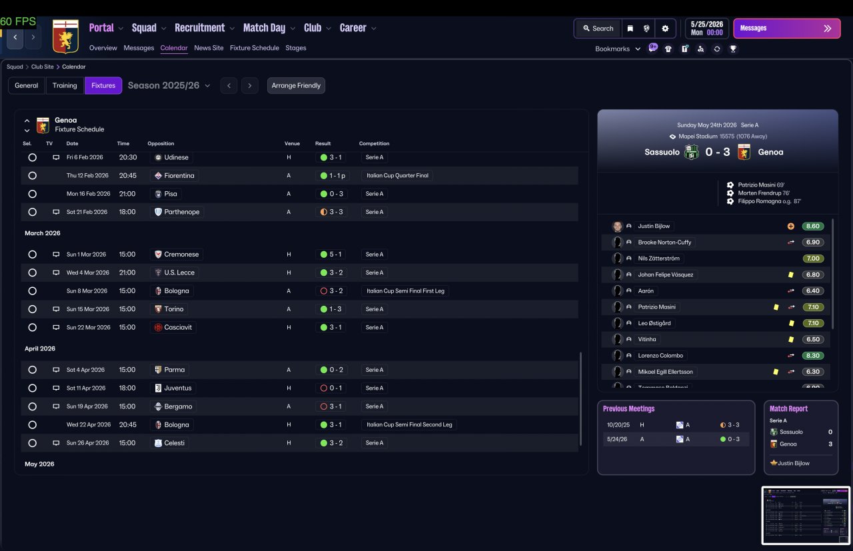
Task: Open the trophy bookmark icon
Action: coord(733,49)
